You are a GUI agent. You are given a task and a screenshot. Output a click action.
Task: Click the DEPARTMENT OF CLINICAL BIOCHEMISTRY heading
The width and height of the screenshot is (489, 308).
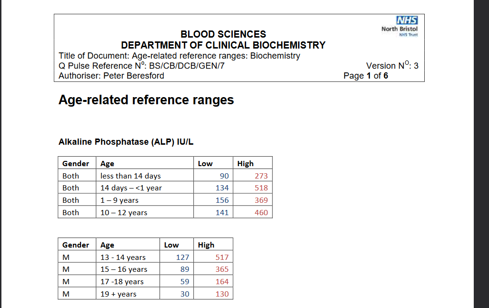(223, 45)
